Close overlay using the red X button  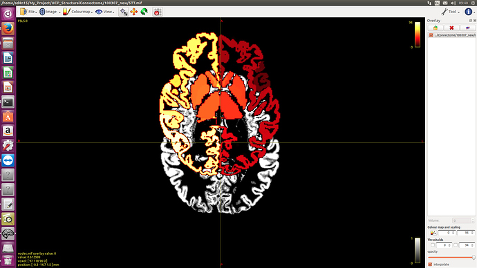click(451, 28)
